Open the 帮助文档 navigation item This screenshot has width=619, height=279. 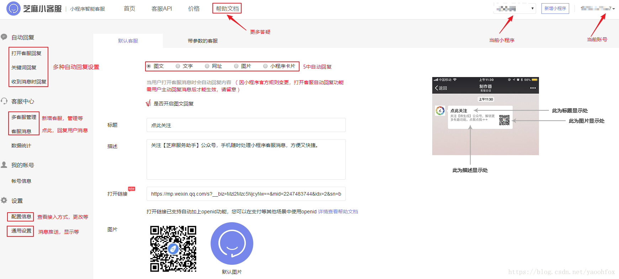coord(227,9)
